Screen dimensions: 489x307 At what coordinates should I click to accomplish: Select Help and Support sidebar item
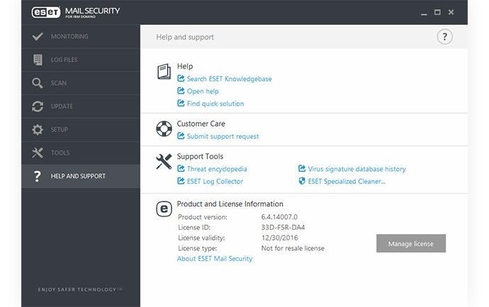pyautogui.click(x=81, y=176)
